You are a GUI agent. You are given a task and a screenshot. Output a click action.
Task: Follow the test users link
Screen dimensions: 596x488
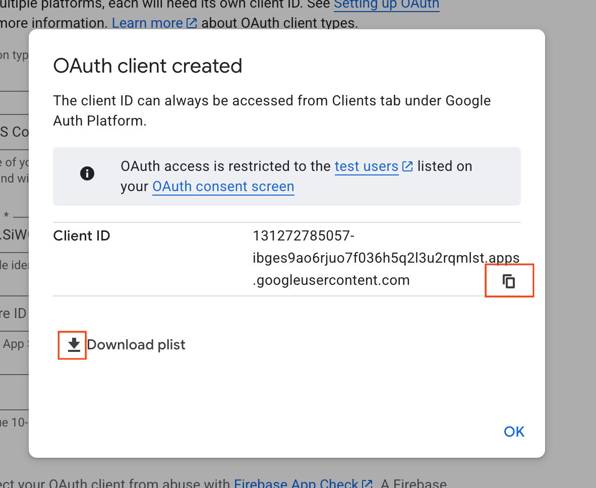click(x=367, y=166)
